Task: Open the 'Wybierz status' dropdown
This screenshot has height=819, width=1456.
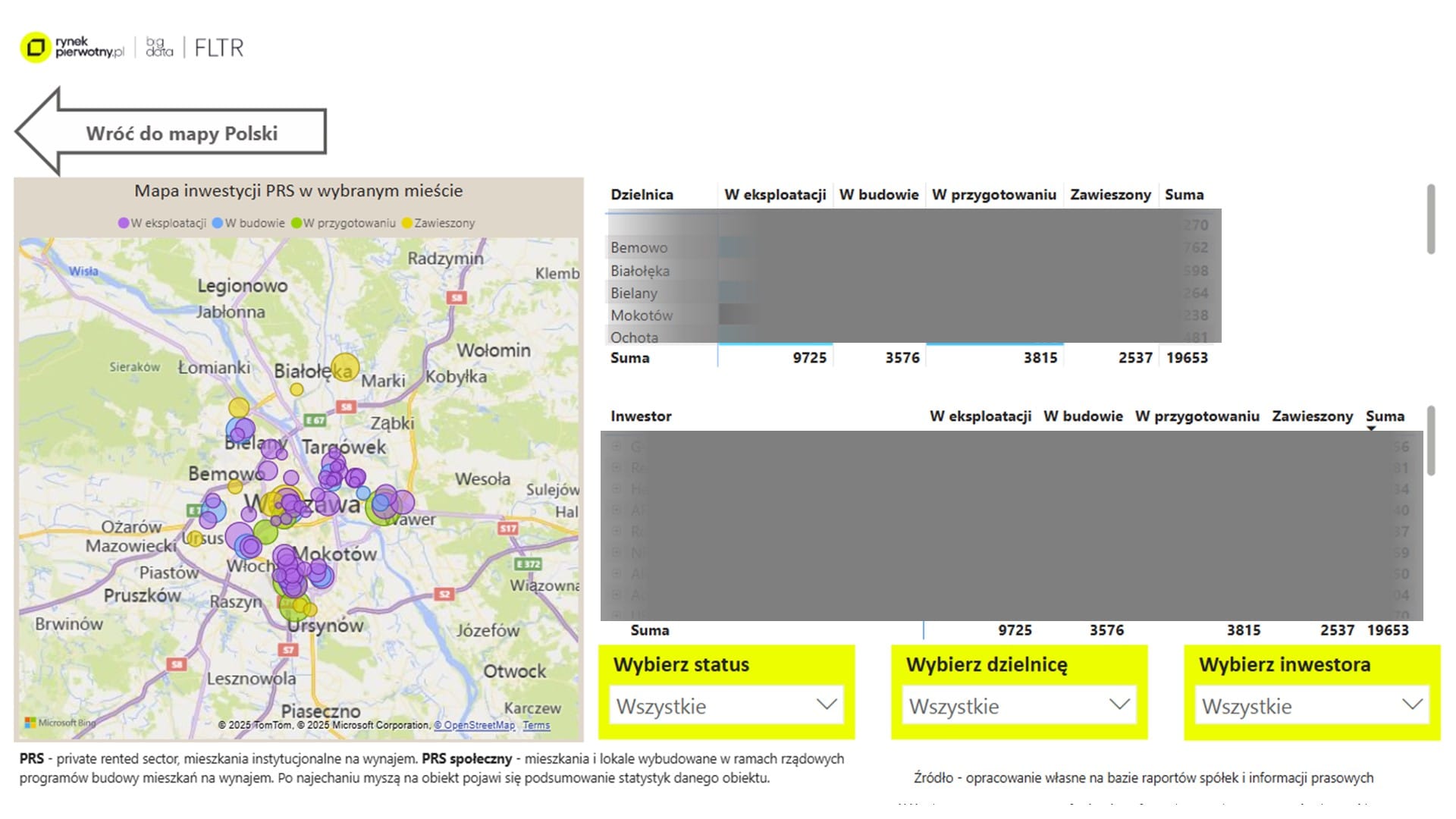Action: click(726, 705)
